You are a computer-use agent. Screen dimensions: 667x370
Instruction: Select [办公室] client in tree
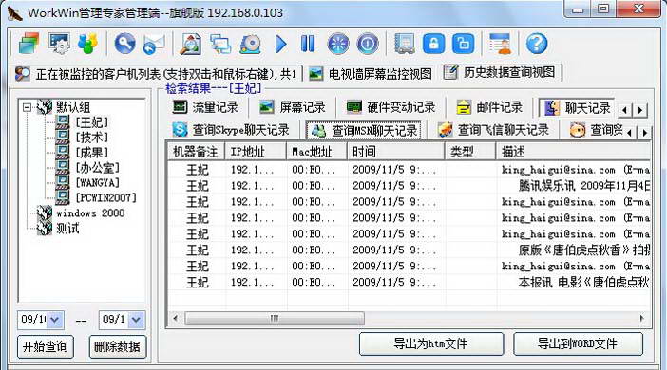click(98, 168)
